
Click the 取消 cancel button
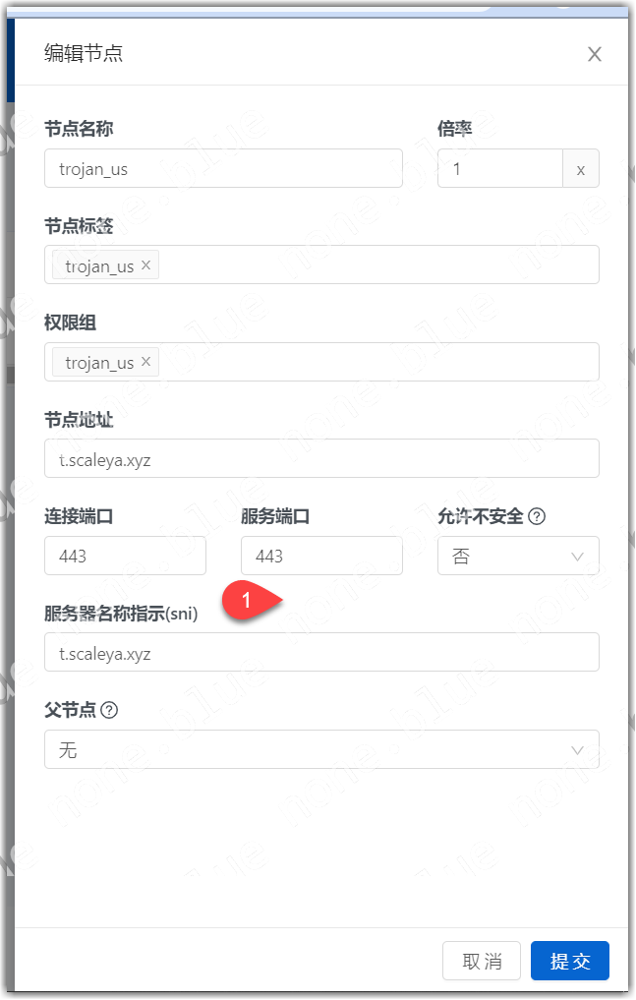(x=482, y=961)
